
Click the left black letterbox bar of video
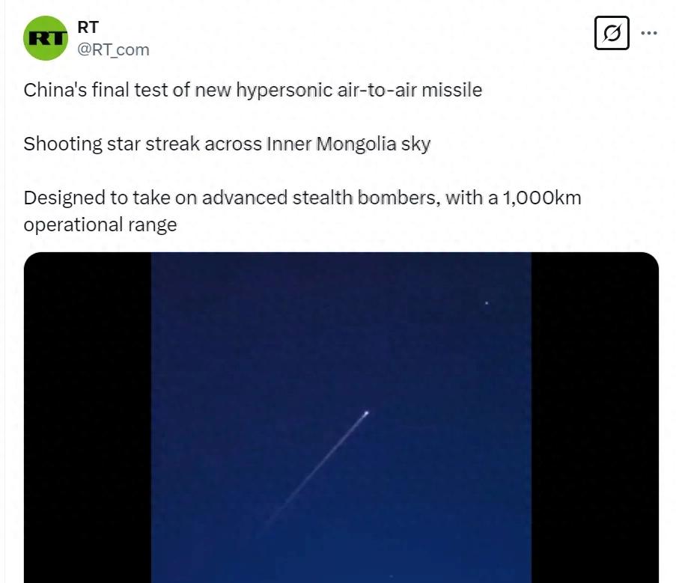coord(88,417)
